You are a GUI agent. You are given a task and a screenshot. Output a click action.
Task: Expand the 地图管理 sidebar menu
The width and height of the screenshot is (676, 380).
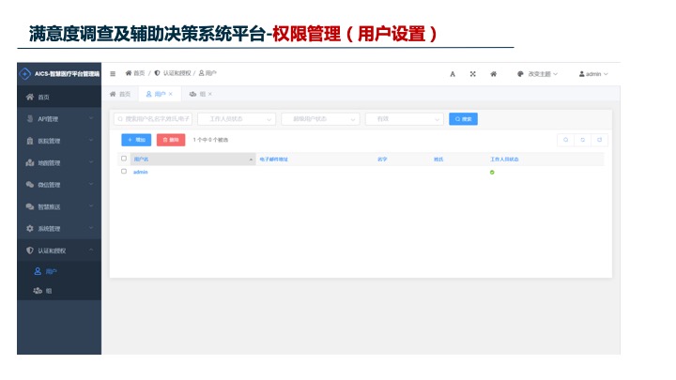[59, 162]
